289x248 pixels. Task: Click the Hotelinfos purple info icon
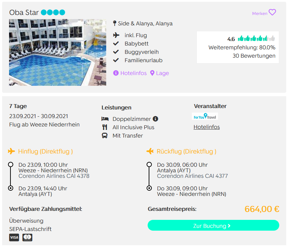tap(116, 73)
